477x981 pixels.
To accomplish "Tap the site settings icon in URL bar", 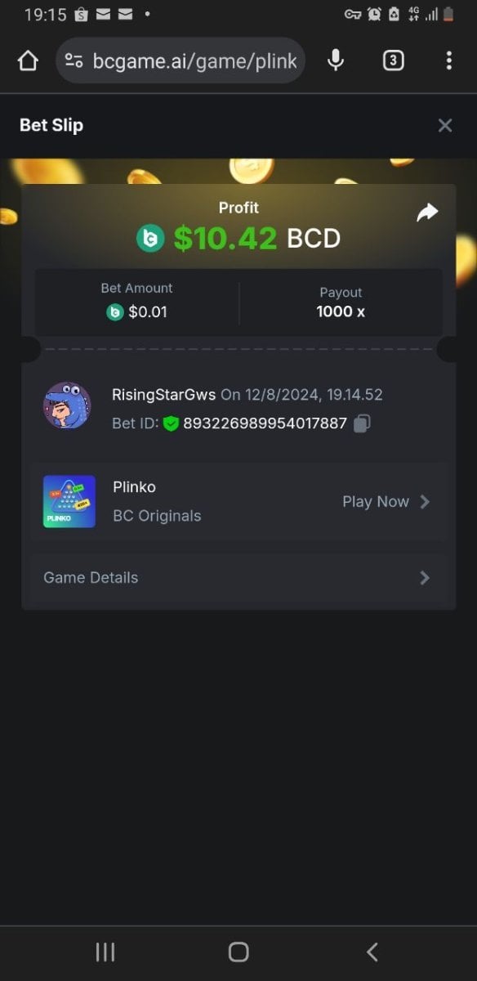I will (74, 61).
